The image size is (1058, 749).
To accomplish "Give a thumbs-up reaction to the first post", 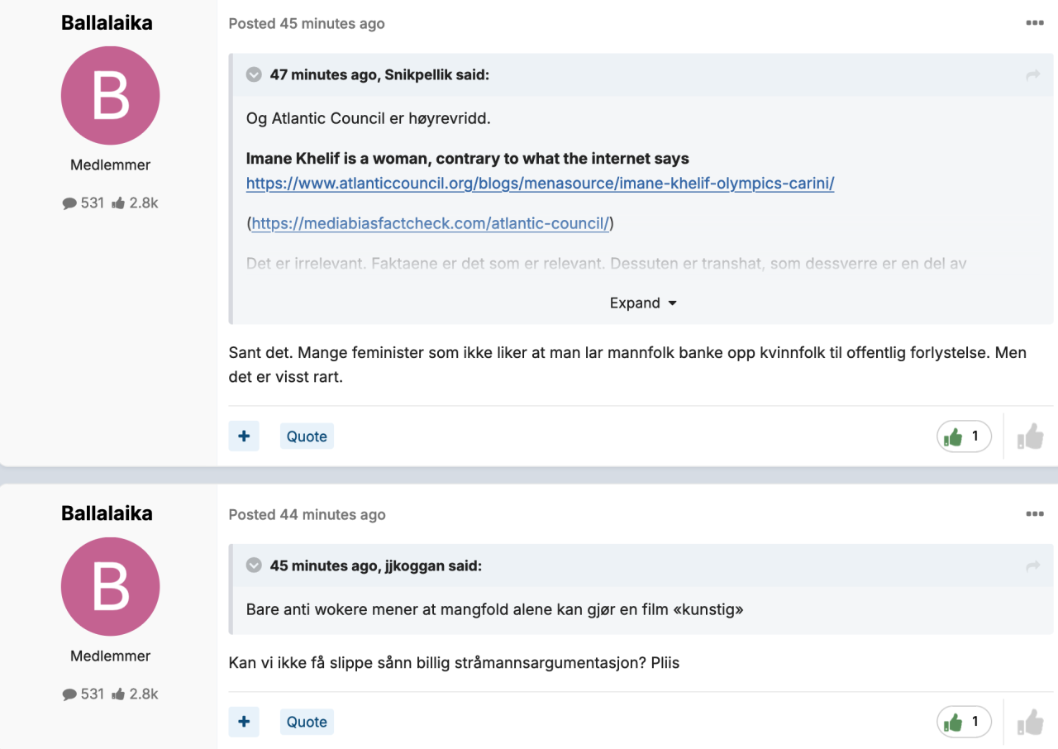I will pyautogui.click(x=1030, y=436).
